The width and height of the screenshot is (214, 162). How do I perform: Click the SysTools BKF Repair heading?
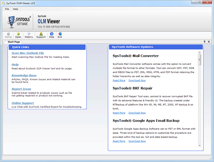click(133, 88)
